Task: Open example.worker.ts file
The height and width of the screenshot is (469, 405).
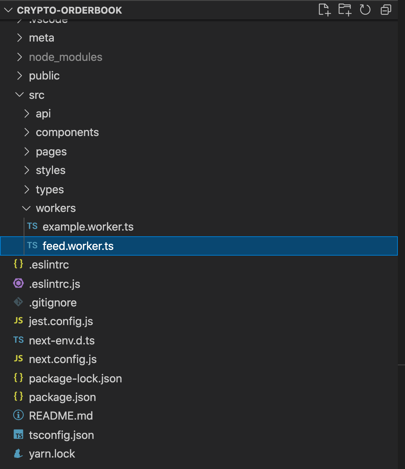Action: click(199, 227)
